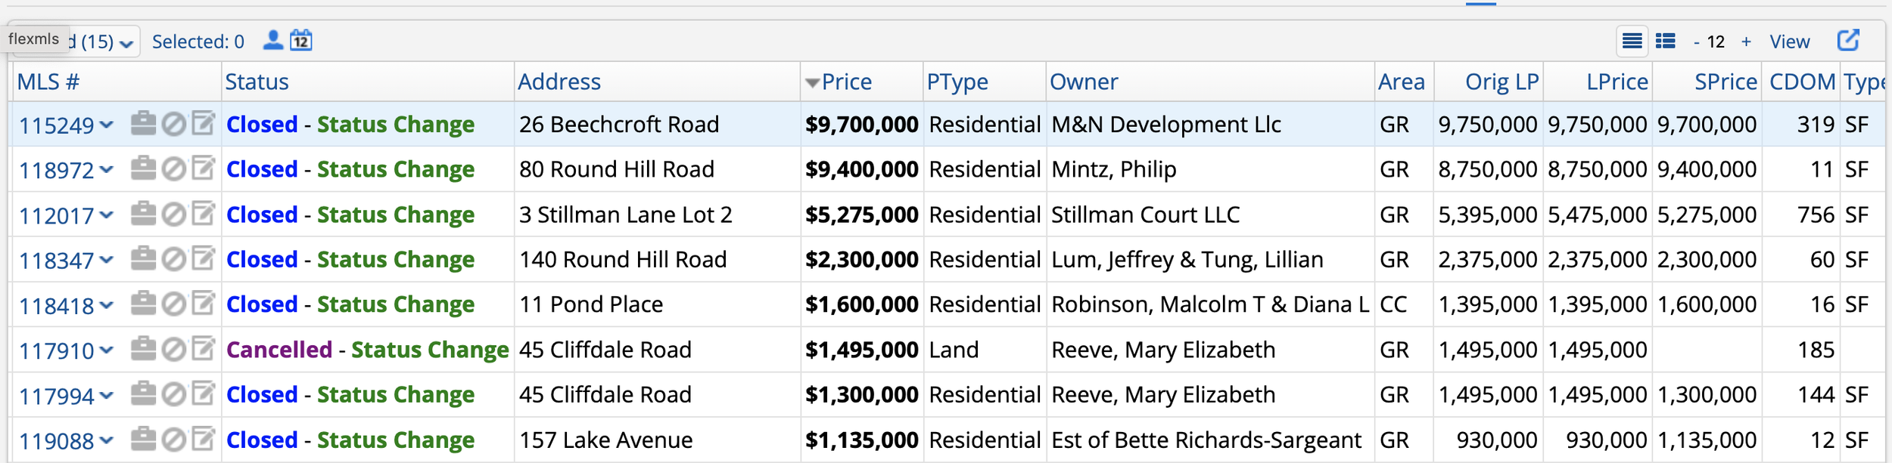Decrease font size with the minus button
The height and width of the screenshot is (463, 1892).
[x=1698, y=42]
